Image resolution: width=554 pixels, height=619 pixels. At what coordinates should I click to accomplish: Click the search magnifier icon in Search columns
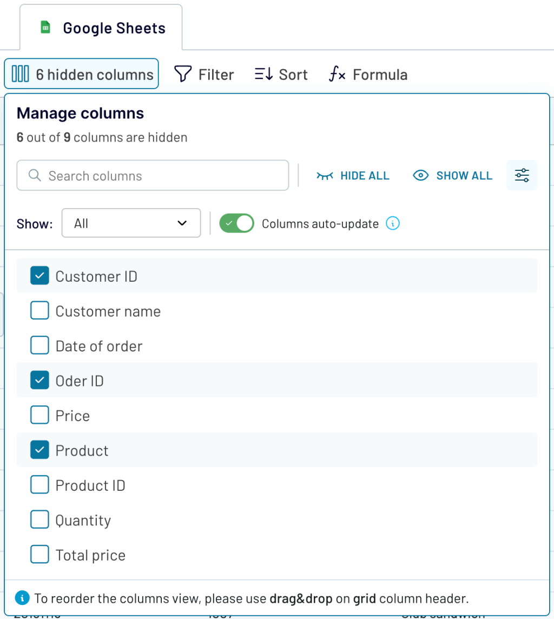pyautogui.click(x=34, y=175)
